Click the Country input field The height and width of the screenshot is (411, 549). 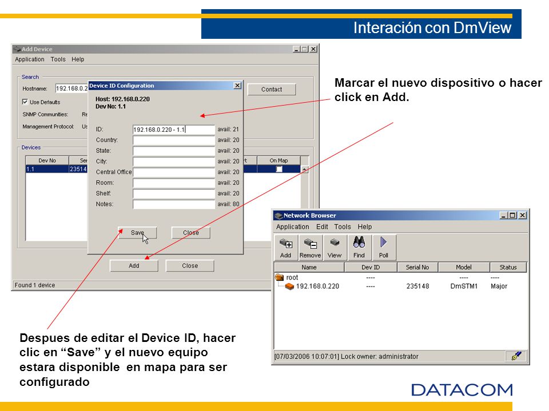click(x=174, y=140)
